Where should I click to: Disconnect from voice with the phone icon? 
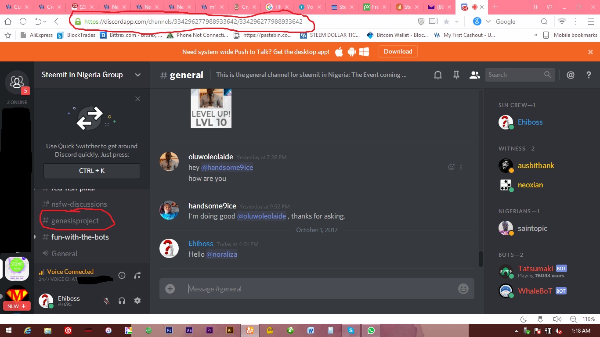(x=137, y=275)
